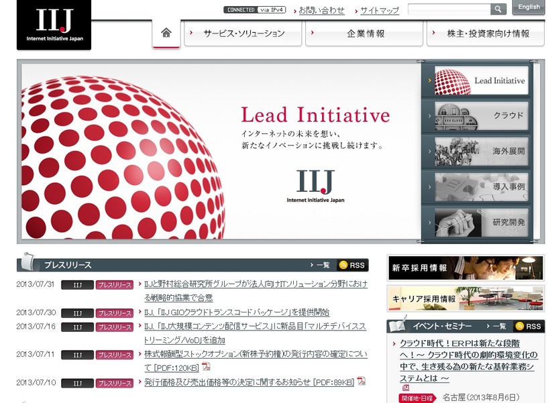554x403 pixels.
Task: Open the 野村総合研究所グループ collaboration press release
Action: [x=256, y=290]
